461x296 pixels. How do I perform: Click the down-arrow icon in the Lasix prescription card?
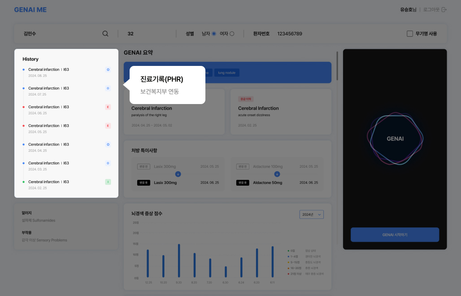coord(178,174)
